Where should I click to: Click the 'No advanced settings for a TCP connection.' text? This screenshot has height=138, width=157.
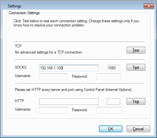tap(49, 52)
